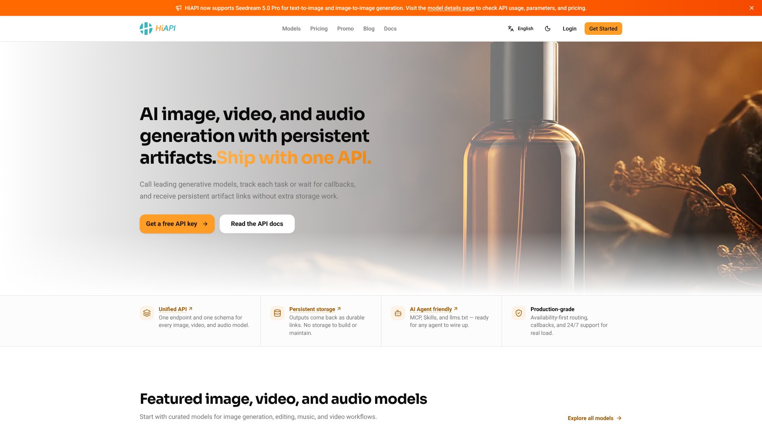Open the Promo navigation link
762x428 pixels.
pyautogui.click(x=345, y=29)
